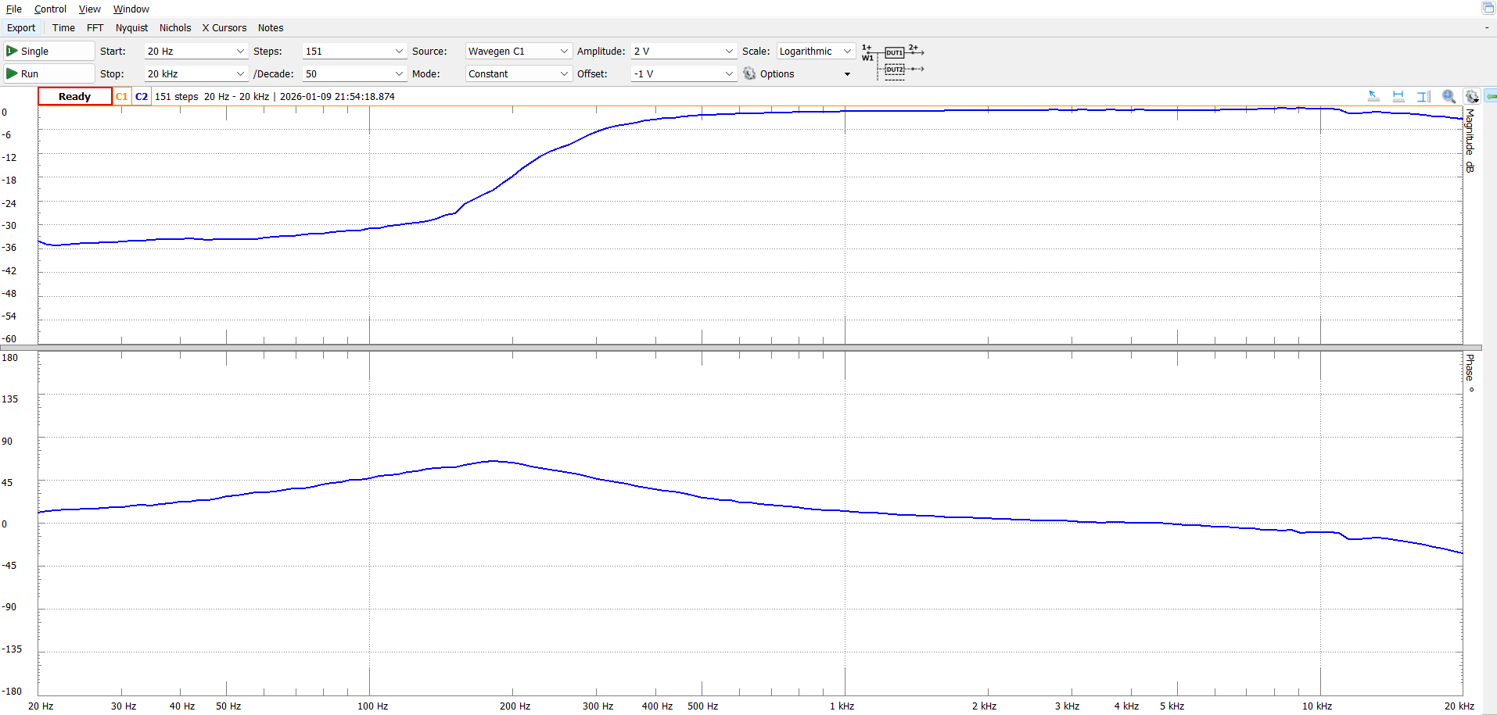Click the Offset -1 V input field
This screenshot has width=1497, height=715.
click(677, 74)
